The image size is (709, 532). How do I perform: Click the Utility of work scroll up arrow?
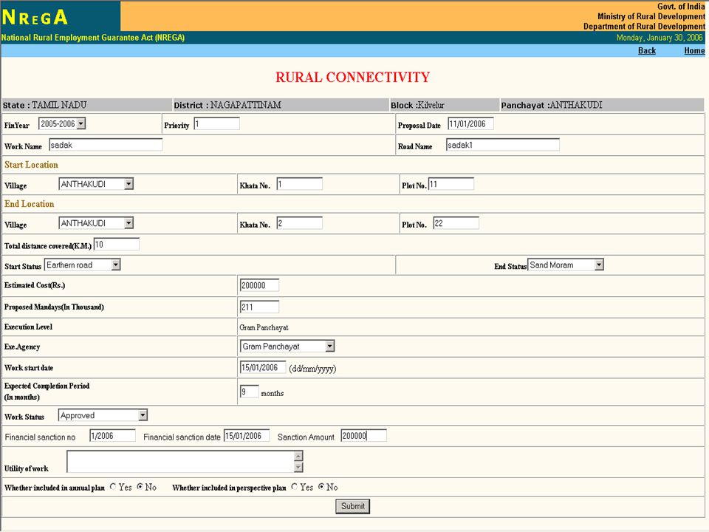(x=298, y=456)
